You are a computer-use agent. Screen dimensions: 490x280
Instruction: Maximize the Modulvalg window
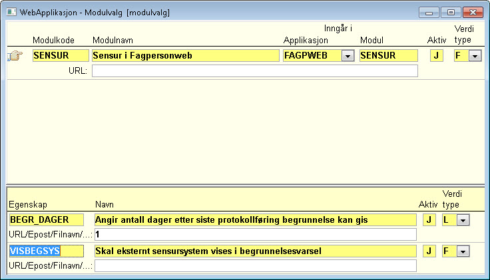coord(451,13)
